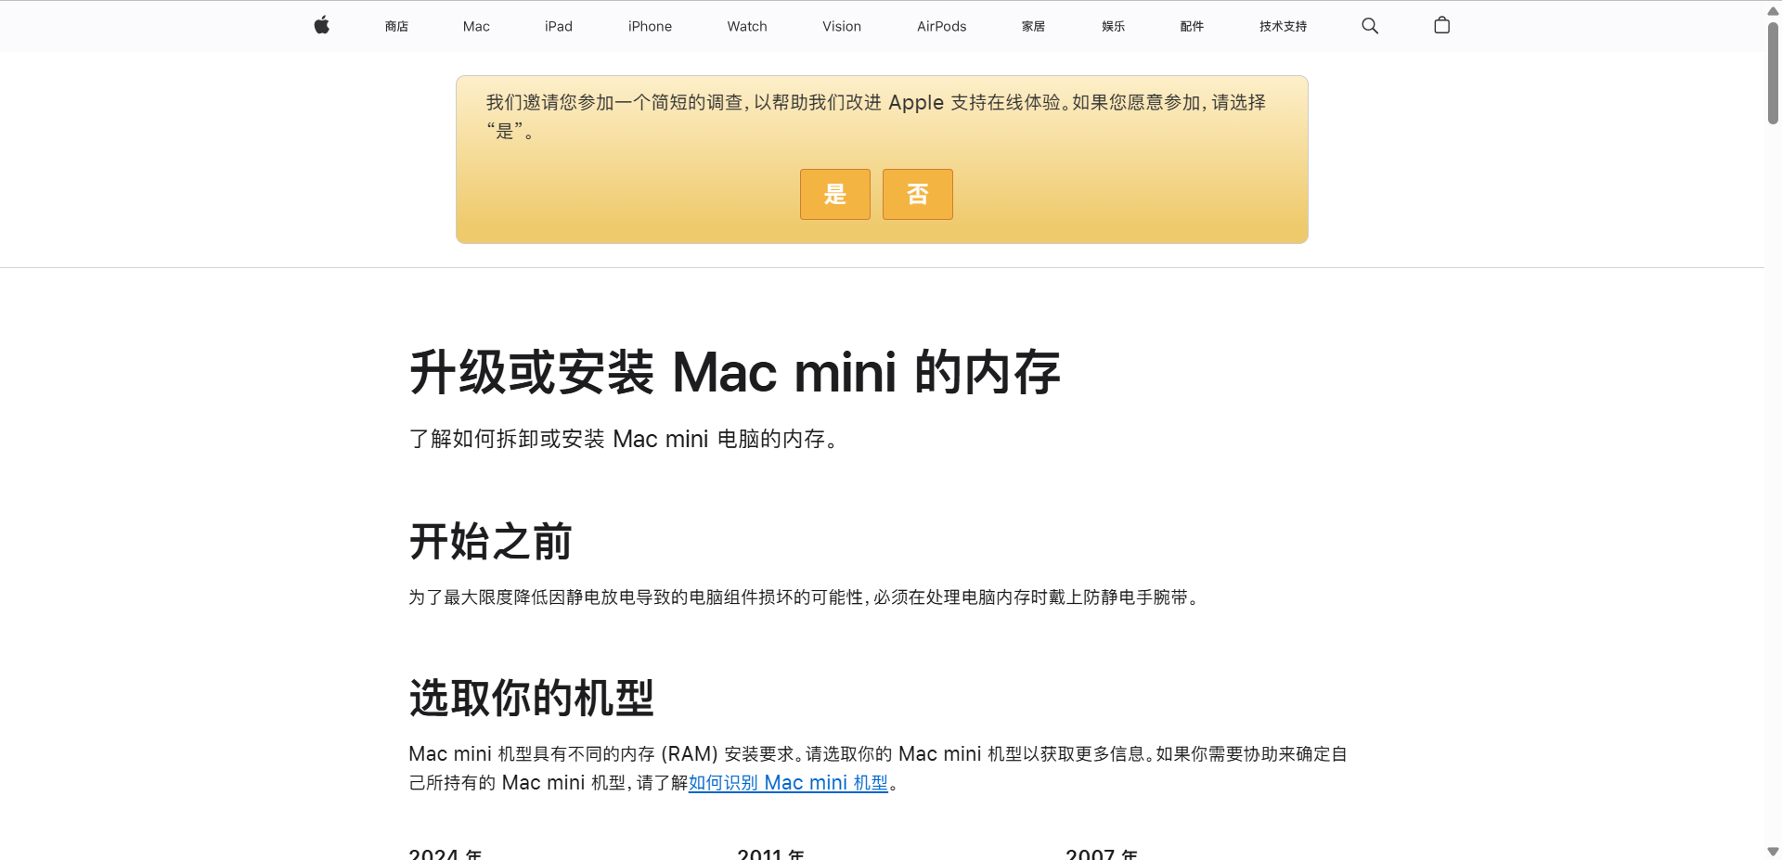Screen dimensions: 1782x860
Task: Open the 商店 menu item
Action: tap(396, 26)
